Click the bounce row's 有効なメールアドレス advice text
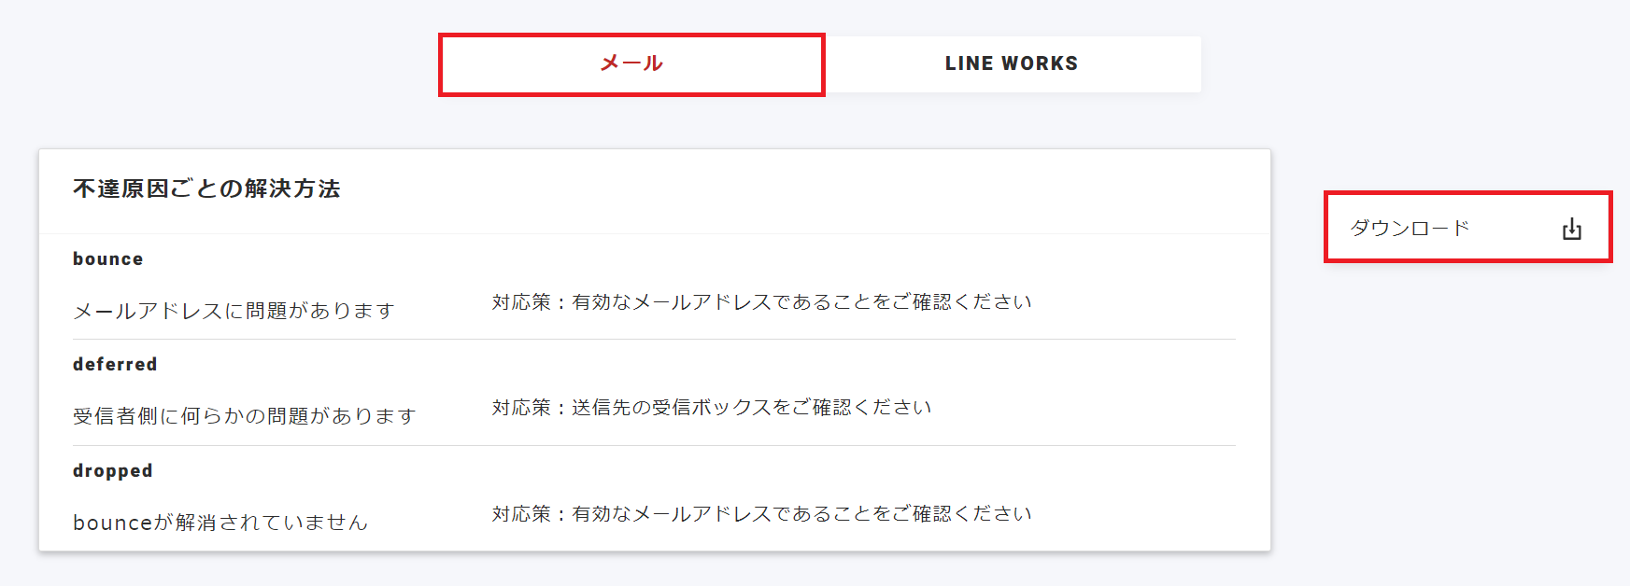The height and width of the screenshot is (586, 1630). (x=801, y=302)
